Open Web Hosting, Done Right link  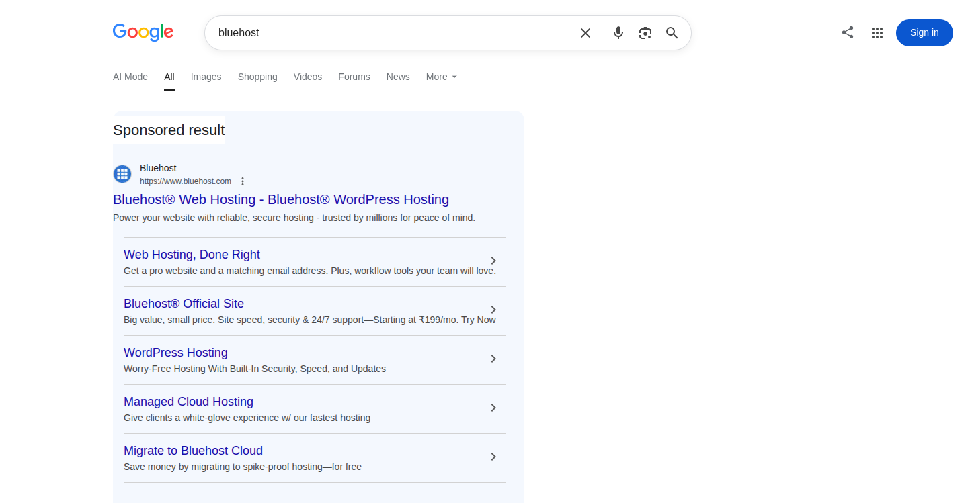(x=192, y=255)
